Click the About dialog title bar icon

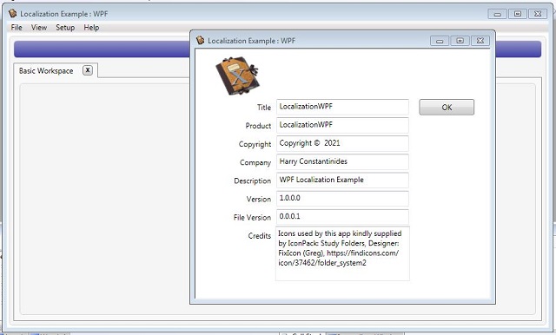click(x=201, y=41)
